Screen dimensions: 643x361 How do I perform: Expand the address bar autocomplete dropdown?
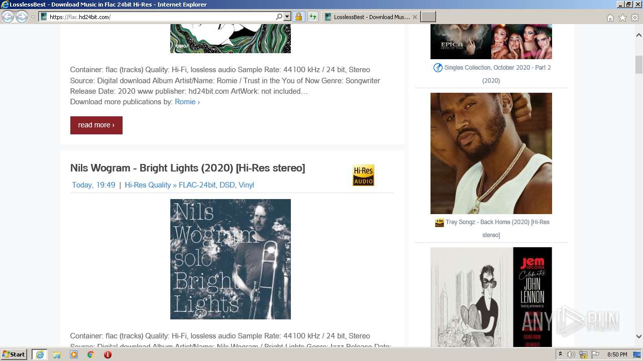point(287,17)
